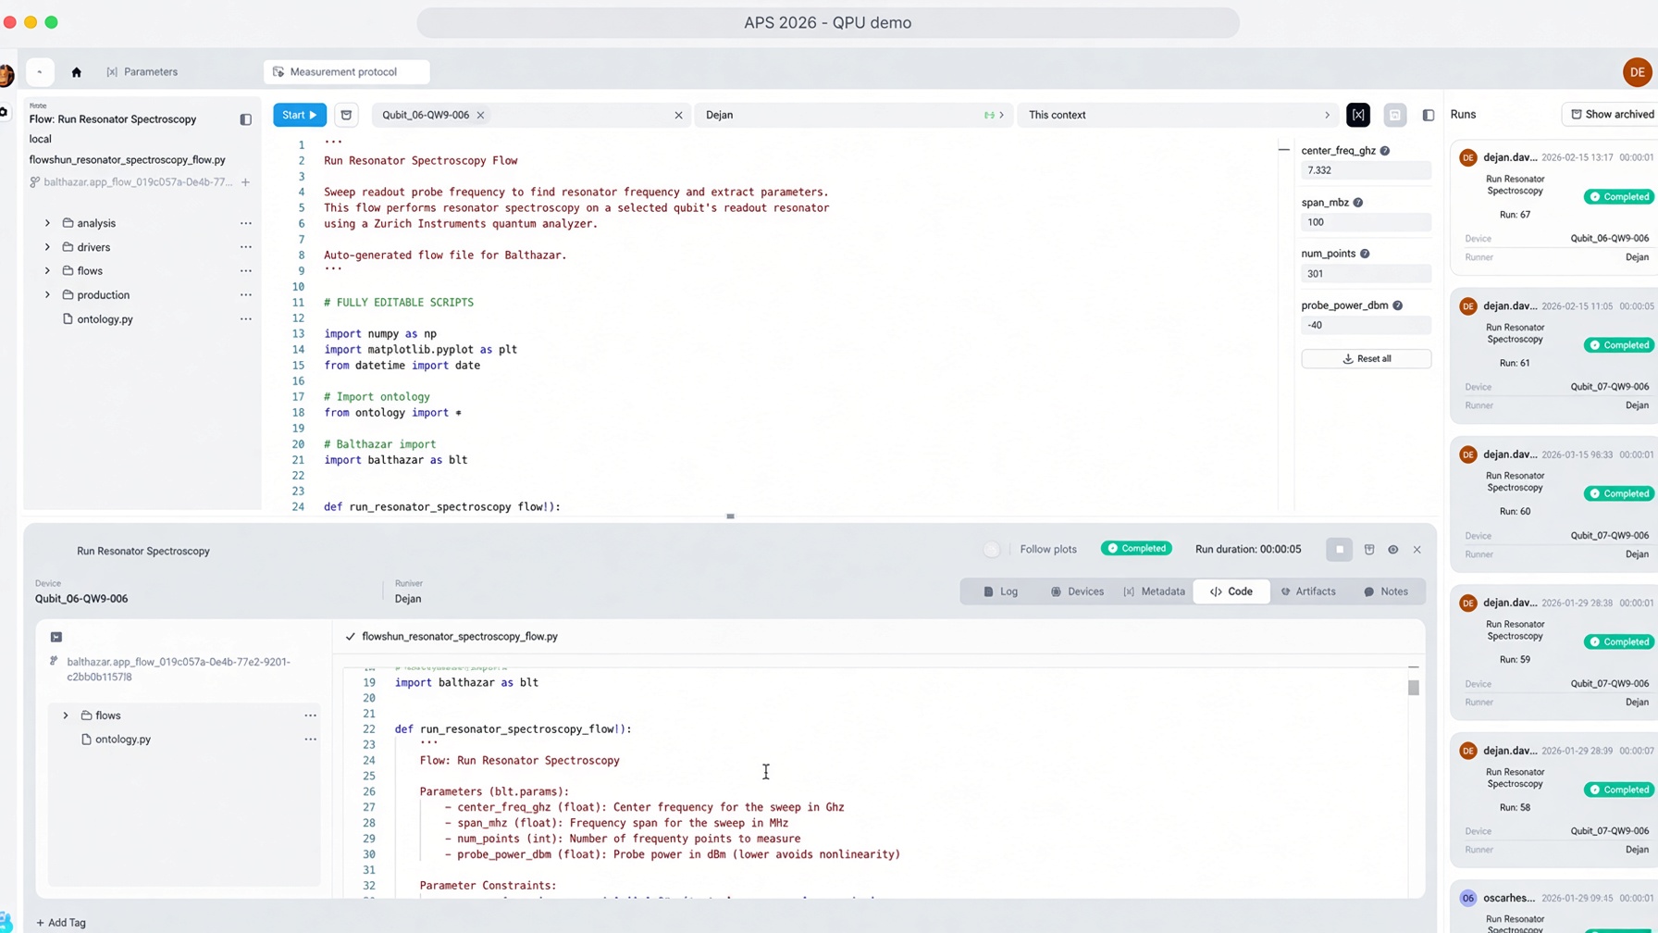The width and height of the screenshot is (1658, 933).
Task: Click the code panel vertical scrollbar
Action: (1413, 688)
